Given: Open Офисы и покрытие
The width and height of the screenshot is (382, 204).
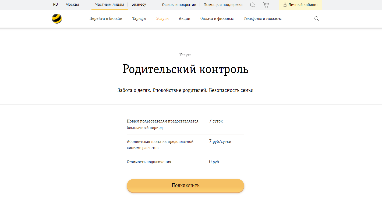Looking at the screenshot, I should coord(179,5).
